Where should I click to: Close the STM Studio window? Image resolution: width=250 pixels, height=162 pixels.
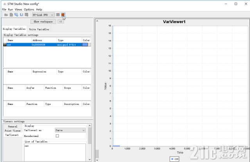(x=246, y=4)
